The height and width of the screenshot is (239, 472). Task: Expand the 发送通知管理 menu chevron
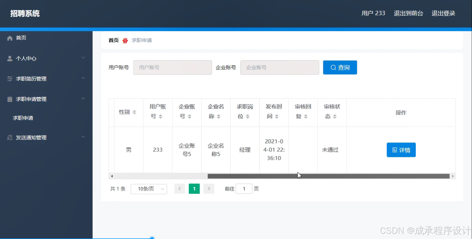click(83, 137)
